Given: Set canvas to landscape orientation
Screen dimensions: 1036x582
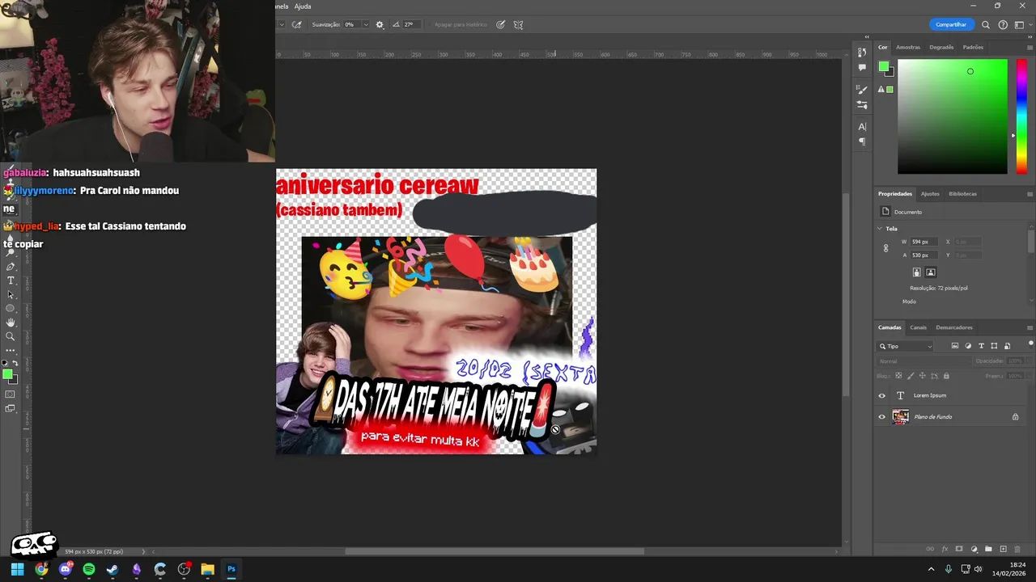Looking at the screenshot, I should (931, 272).
